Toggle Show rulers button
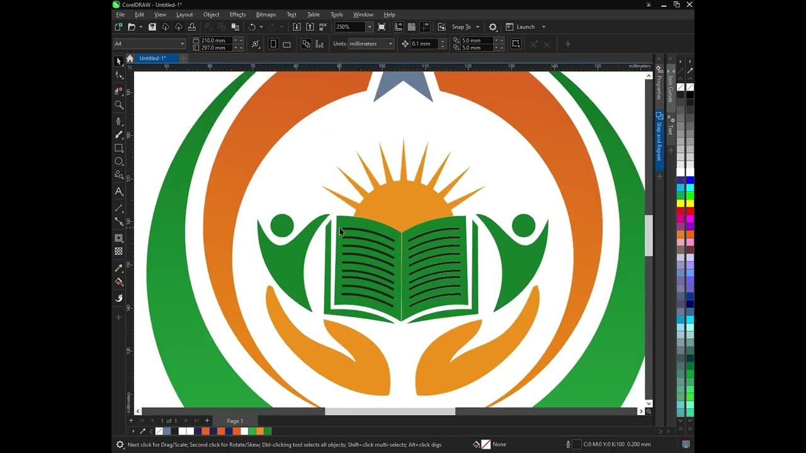The height and width of the screenshot is (453, 806). point(399,27)
